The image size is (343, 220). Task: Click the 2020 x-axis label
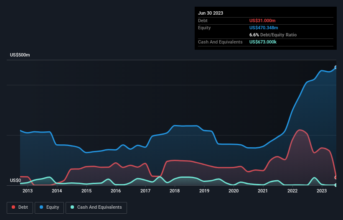coord(234,191)
